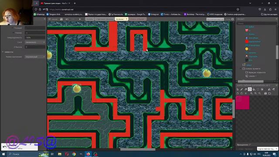
Task: Open the Firefox application menu
Action: pos(276,10)
